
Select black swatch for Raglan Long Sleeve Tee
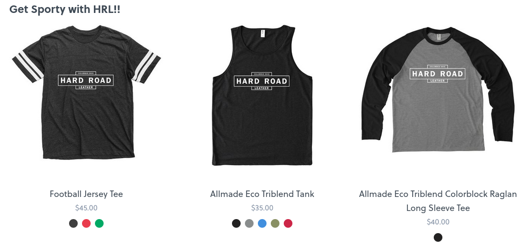[438, 237]
